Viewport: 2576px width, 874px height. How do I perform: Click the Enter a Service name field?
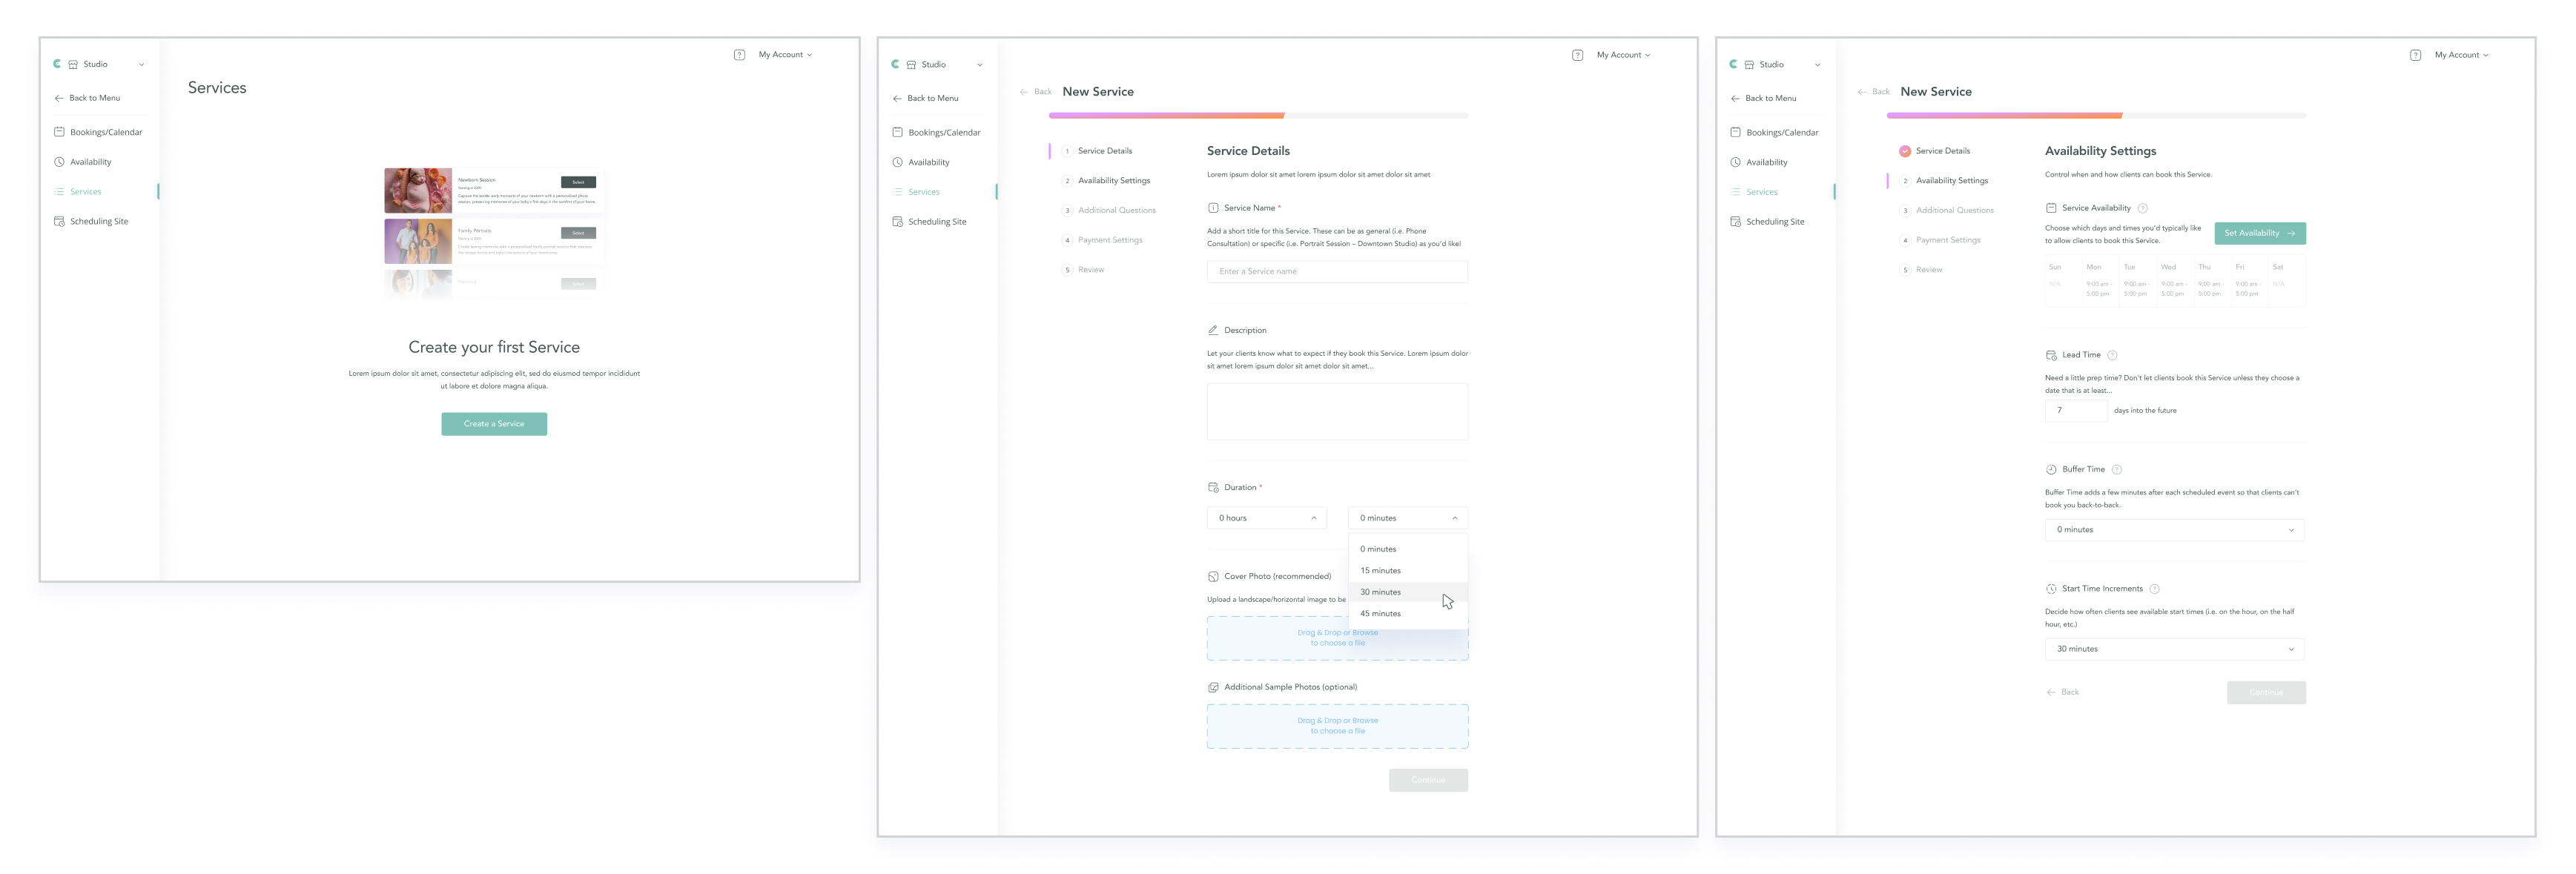click(1336, 272)
